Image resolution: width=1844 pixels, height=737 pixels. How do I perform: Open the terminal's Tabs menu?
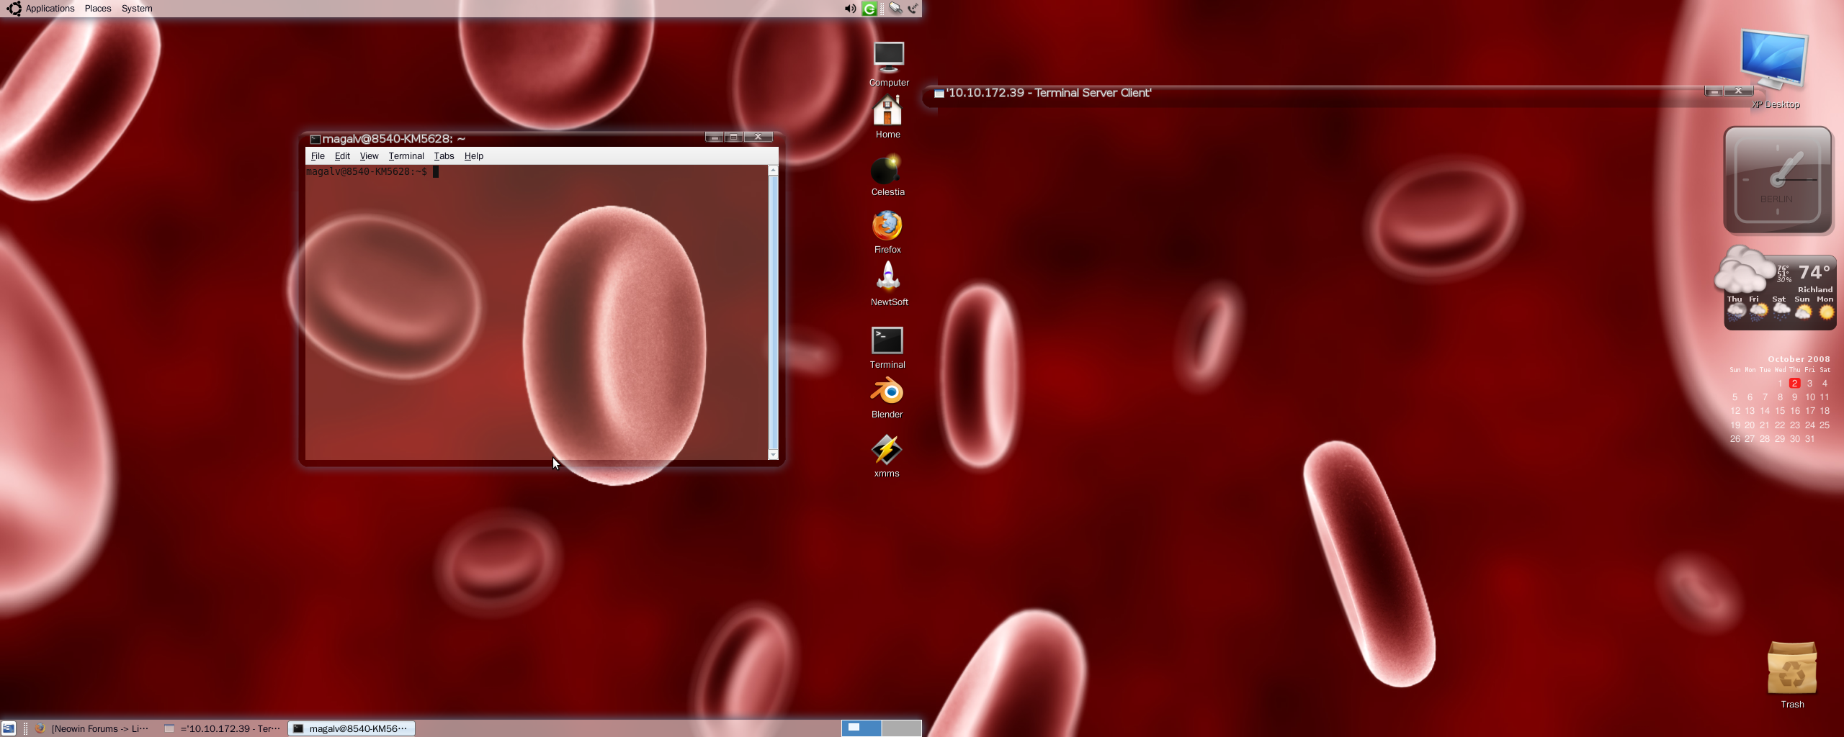444,156
